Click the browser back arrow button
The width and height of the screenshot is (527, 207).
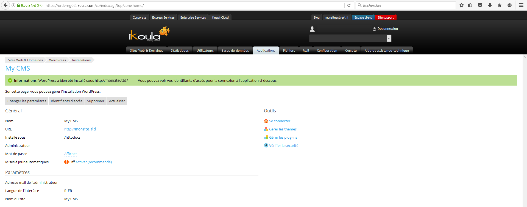coord(5,5)
